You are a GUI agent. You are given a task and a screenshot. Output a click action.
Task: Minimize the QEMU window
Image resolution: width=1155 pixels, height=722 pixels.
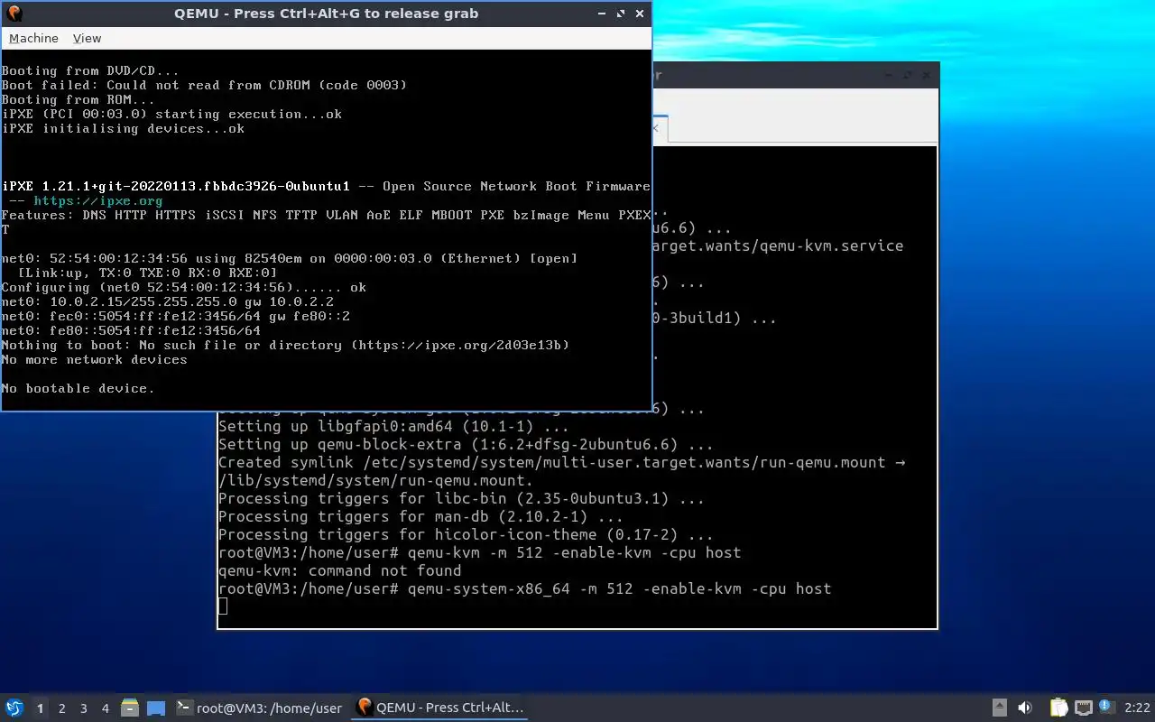coord(602,14)
